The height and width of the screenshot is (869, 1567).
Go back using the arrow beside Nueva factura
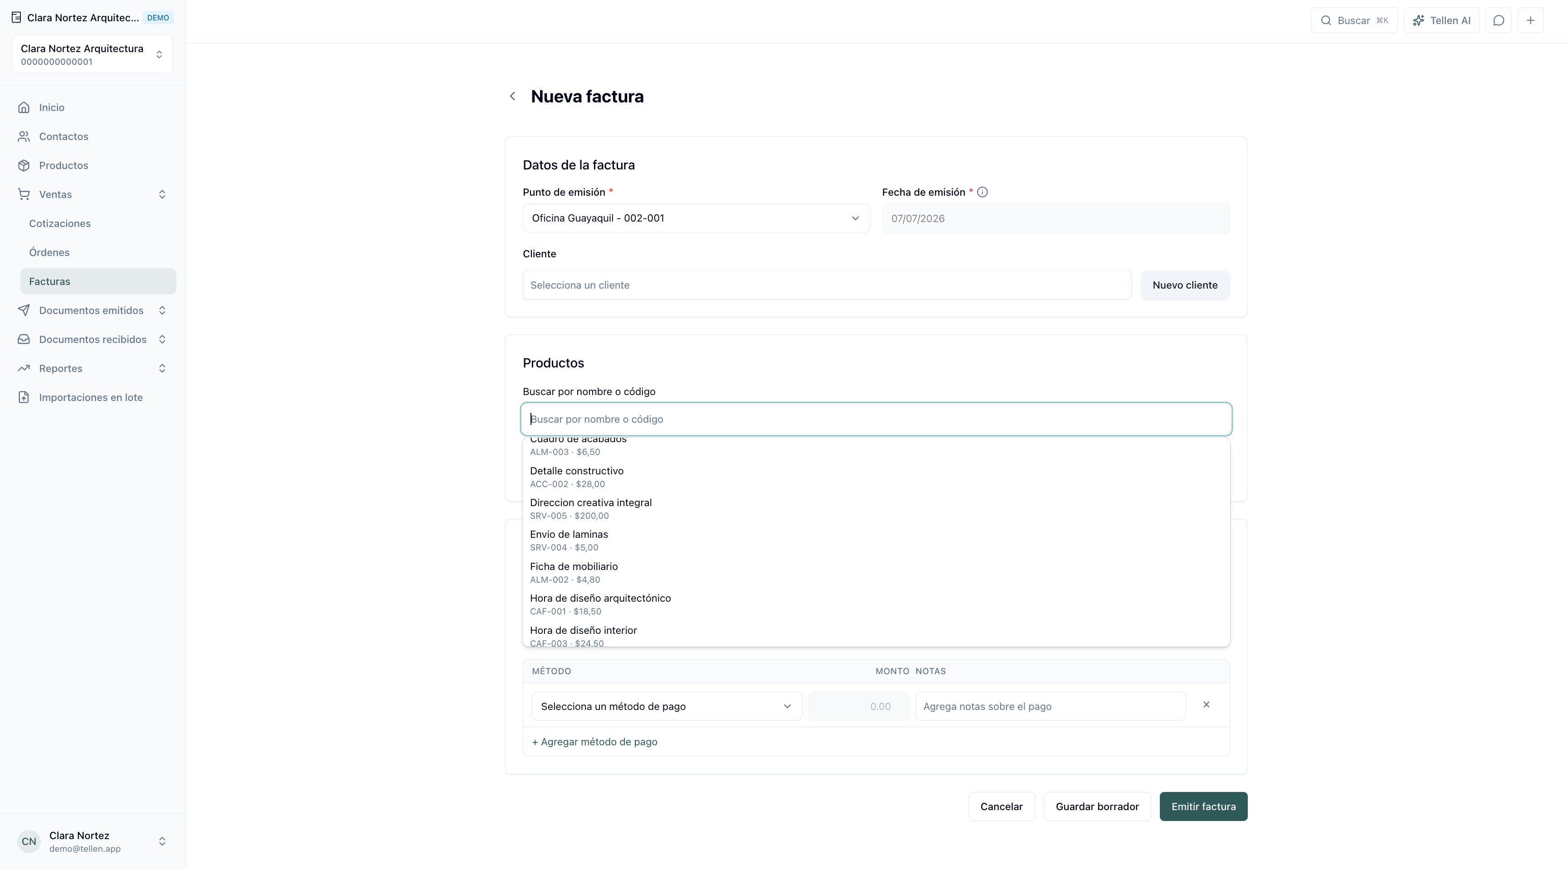[512, 96]
